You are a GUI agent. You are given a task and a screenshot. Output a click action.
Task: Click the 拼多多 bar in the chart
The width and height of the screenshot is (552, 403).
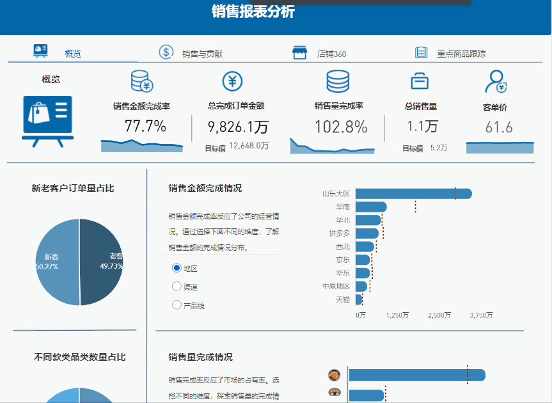(x=367, y=233)
